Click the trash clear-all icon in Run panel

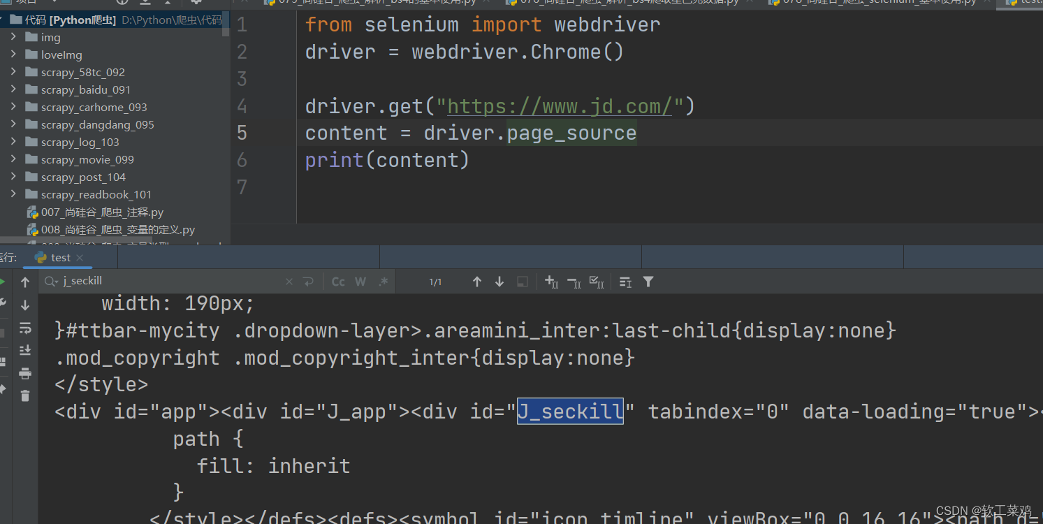click(25, 395)
